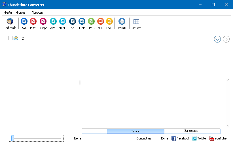Close the Thunderbird Converter window
This screenshot has height=144, width=233.
click(226, 5)
